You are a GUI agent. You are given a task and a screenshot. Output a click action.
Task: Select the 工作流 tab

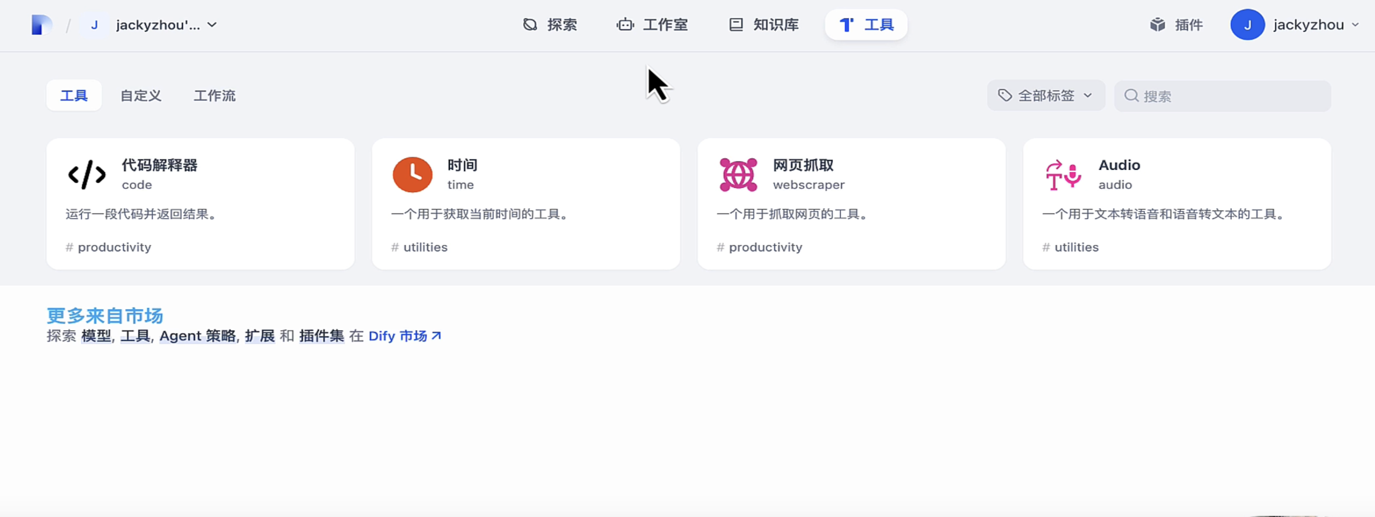[214, 96]
